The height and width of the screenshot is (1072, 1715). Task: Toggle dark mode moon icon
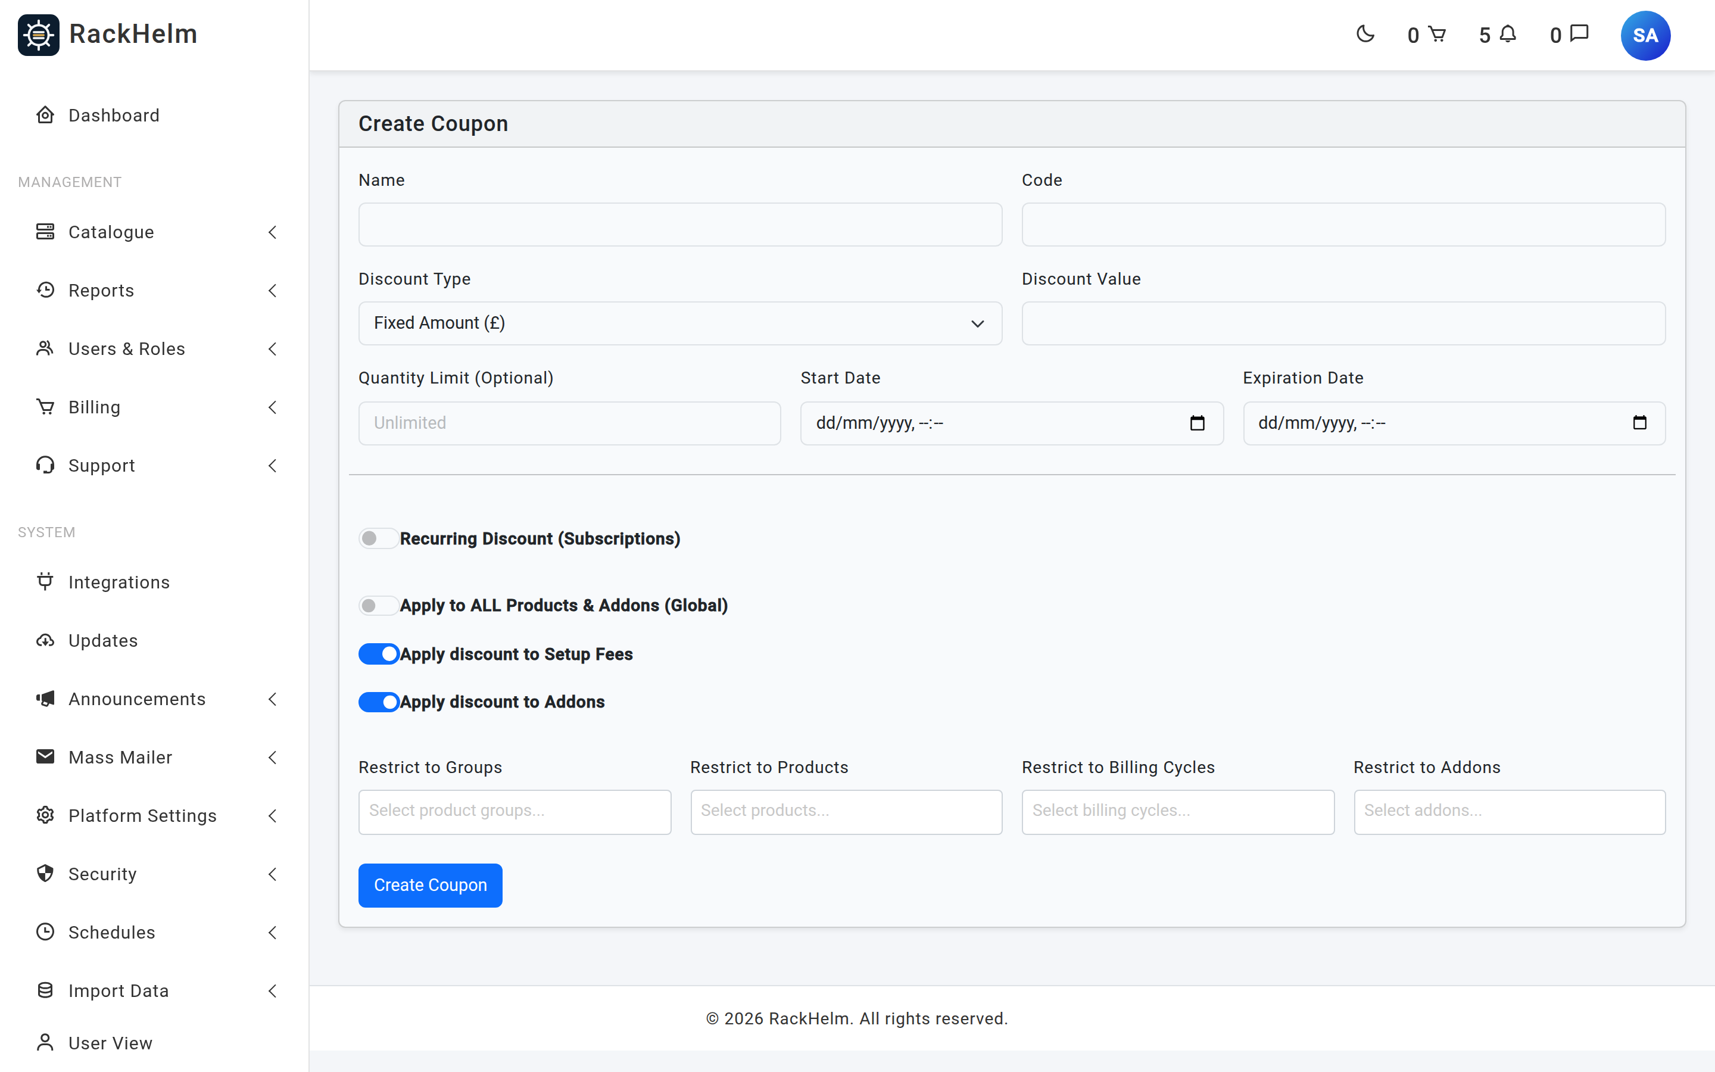click(1365, 34)
